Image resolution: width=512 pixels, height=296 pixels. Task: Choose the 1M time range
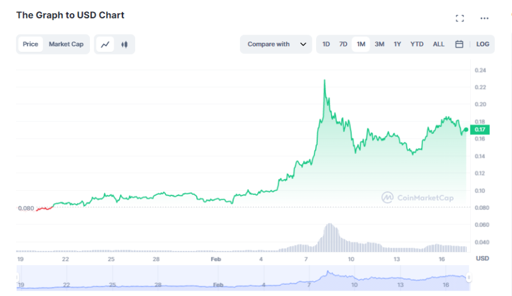[361, 44]
